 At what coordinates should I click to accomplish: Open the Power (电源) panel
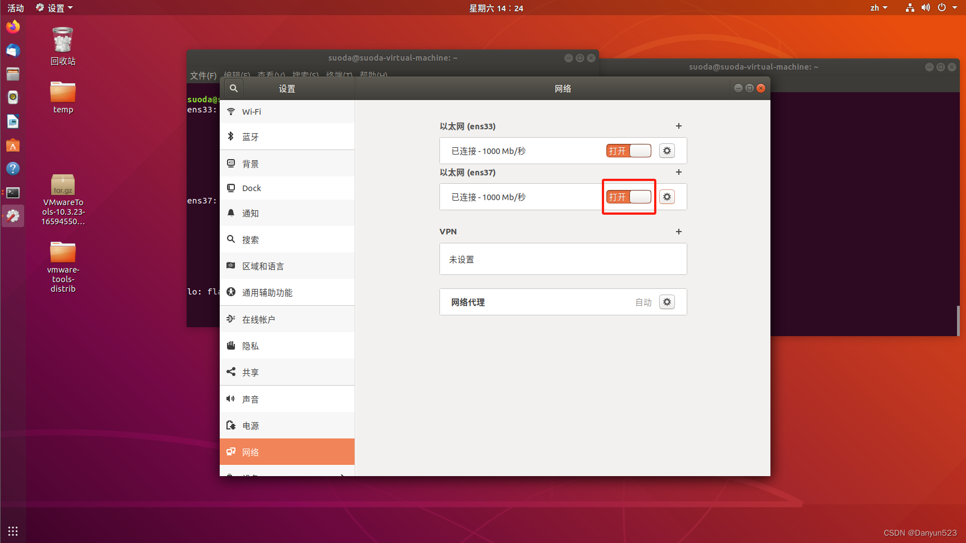pyautogui.click(x=287, y=426)
